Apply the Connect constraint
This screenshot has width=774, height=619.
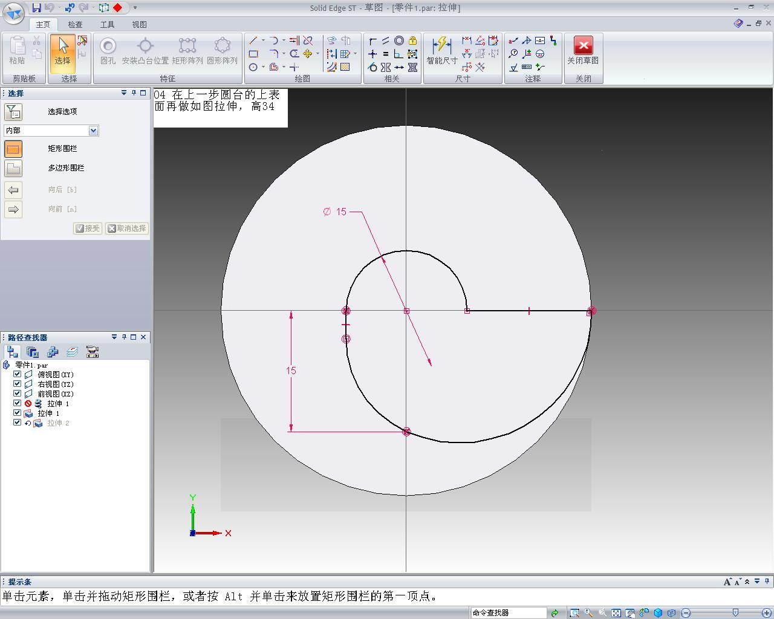coord(372,41)
